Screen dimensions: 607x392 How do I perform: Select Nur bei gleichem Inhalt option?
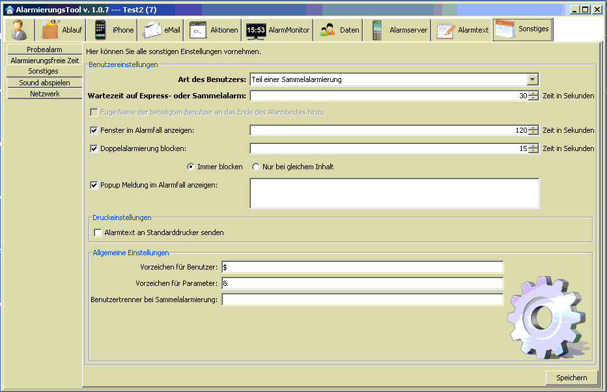coord(257,167)
